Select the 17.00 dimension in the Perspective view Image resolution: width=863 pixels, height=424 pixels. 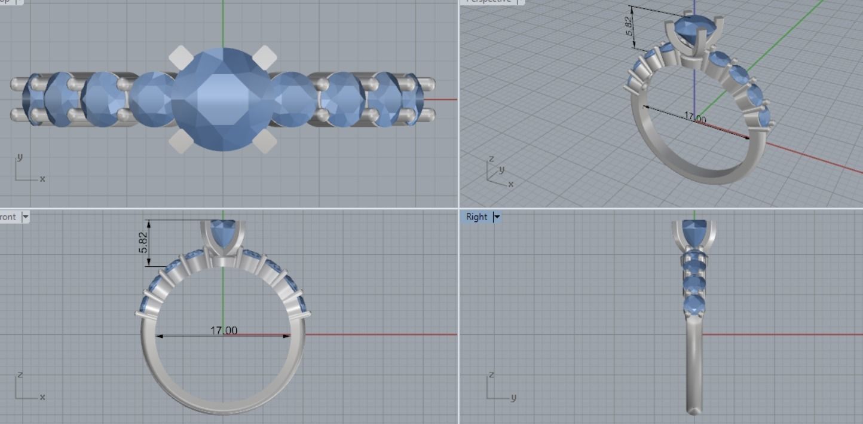[695, 118]
